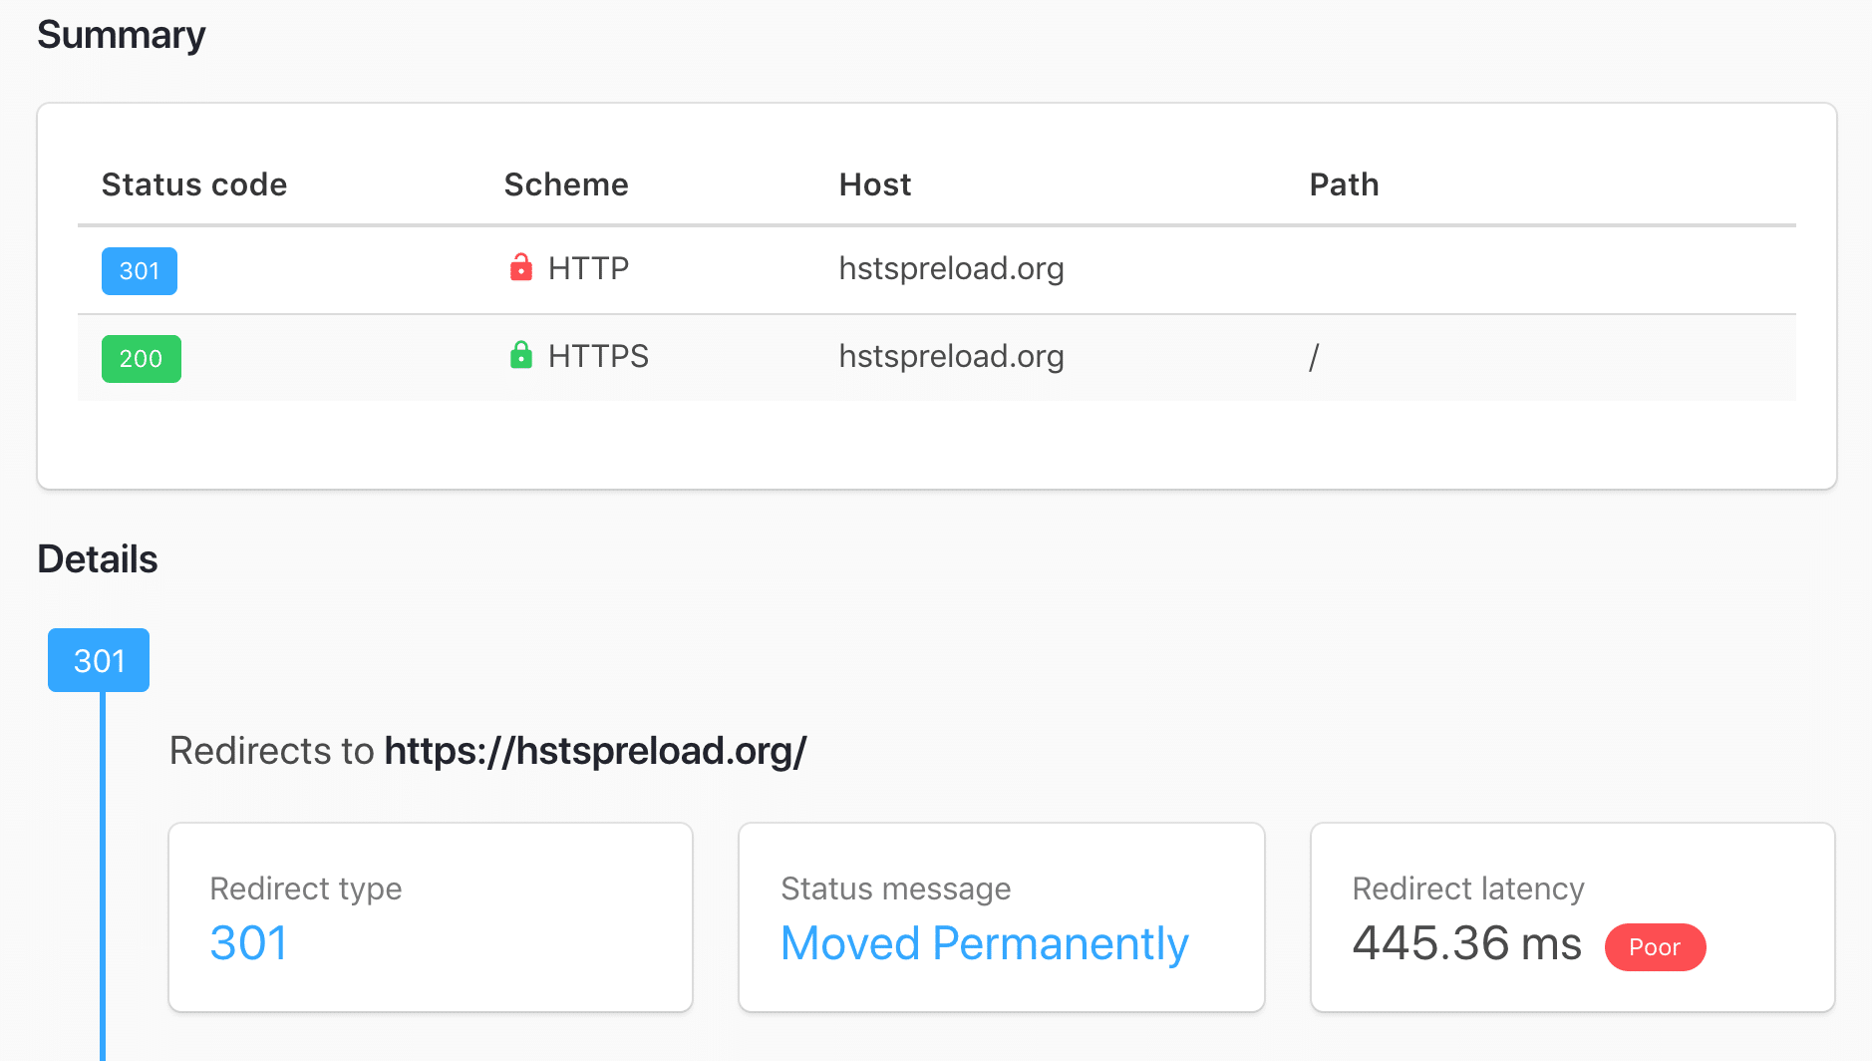Click hstspreload.org in the HTTP row
Image resolution: width=1872 pixels, height=1061 pixels.
950,268
